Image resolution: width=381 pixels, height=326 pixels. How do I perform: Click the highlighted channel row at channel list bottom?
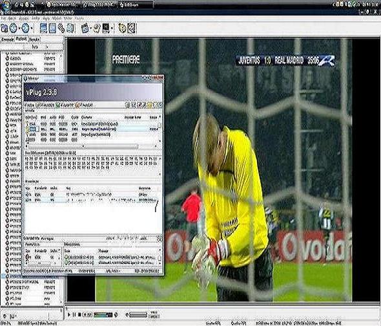pyautogui.click(x=30, y=276)
